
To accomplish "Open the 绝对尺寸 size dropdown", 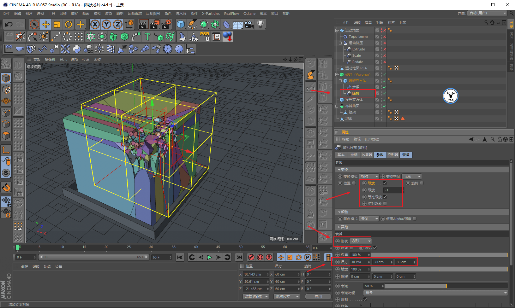I will click(287, 297).
